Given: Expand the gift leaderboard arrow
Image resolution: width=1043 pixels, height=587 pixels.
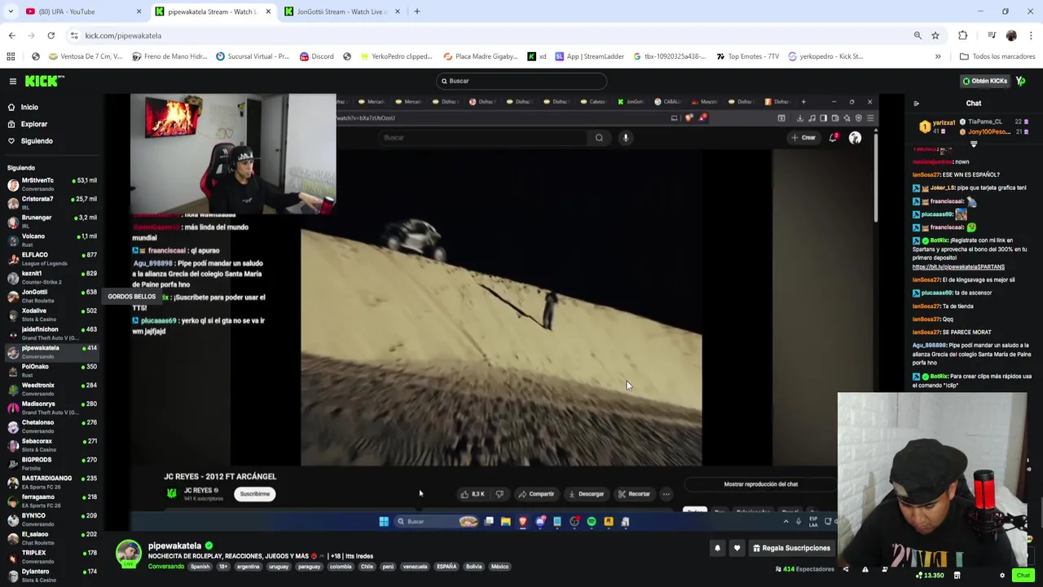Looking at the screenshot, I should pyautogui.click(x=973, y=144).
